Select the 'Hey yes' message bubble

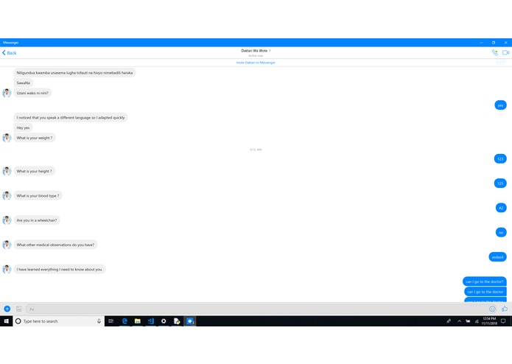[x=23, y=127]
